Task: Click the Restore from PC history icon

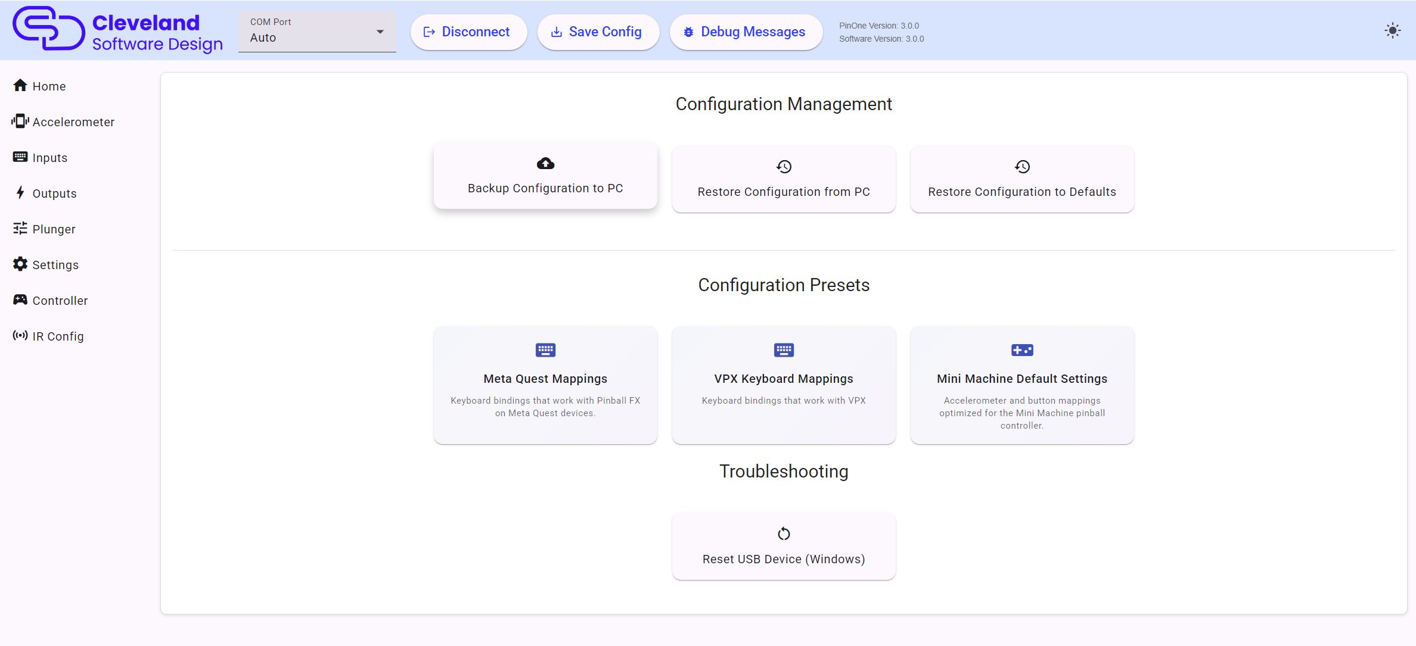Action: pos(784,167)
